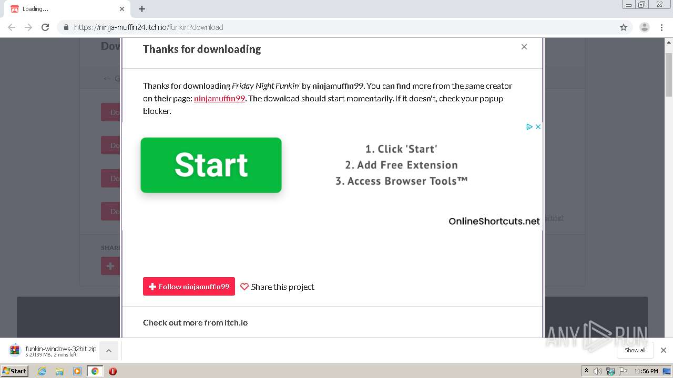
Task: Click the scrollbar up arrow
Action: point(669,42)
